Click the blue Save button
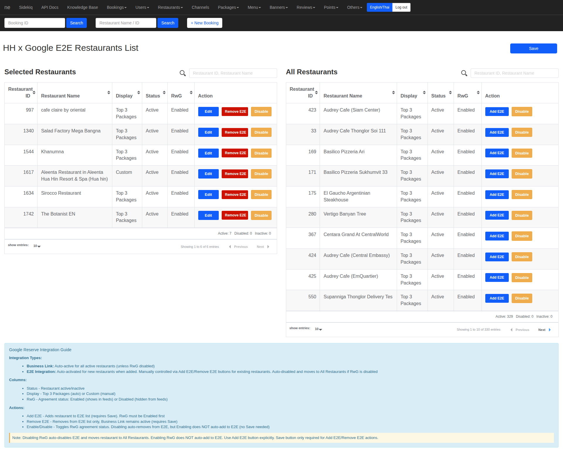Screen dimensions: 563x471 pos(533,48)
